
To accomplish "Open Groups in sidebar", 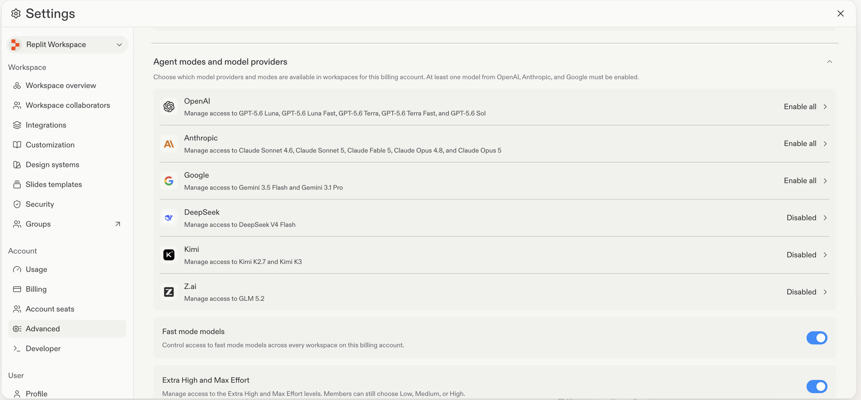I will tap(67, 224).
